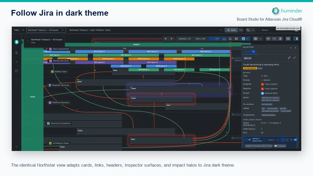
Task: Select the hierarchy tree layout icon
Action: (230, 39)
